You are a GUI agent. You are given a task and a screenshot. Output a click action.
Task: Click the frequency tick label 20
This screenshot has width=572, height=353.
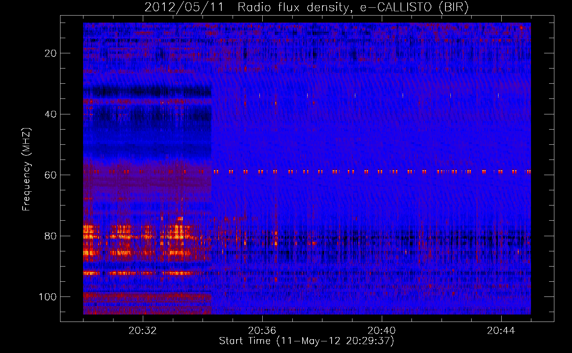click(51, 53)
